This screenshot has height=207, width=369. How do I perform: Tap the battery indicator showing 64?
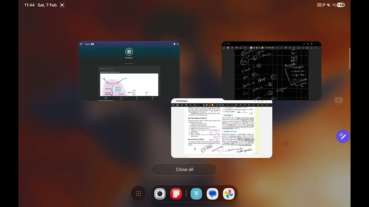pyautogui.click(x=341, y=5)
